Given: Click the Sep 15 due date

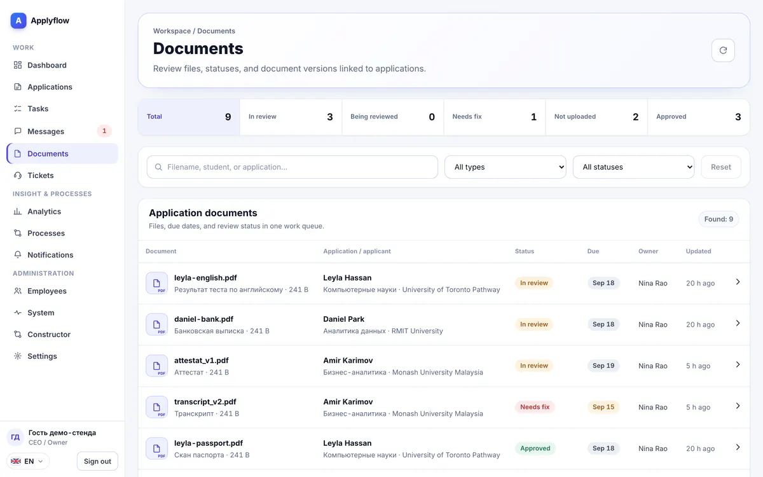Looking at the screenshot, I should click(603, 407).
